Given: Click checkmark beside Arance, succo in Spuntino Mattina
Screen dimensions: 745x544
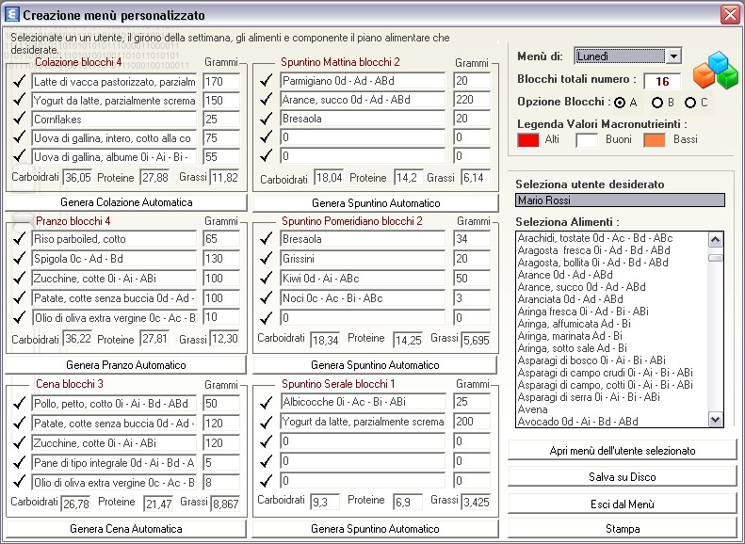Looking at the screenshot, I should (266, 99).
